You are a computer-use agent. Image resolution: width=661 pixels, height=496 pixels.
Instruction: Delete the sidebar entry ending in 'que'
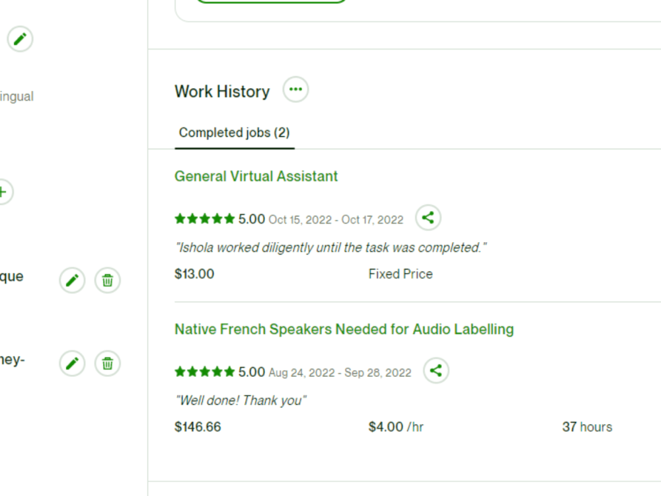coord(108,280)
